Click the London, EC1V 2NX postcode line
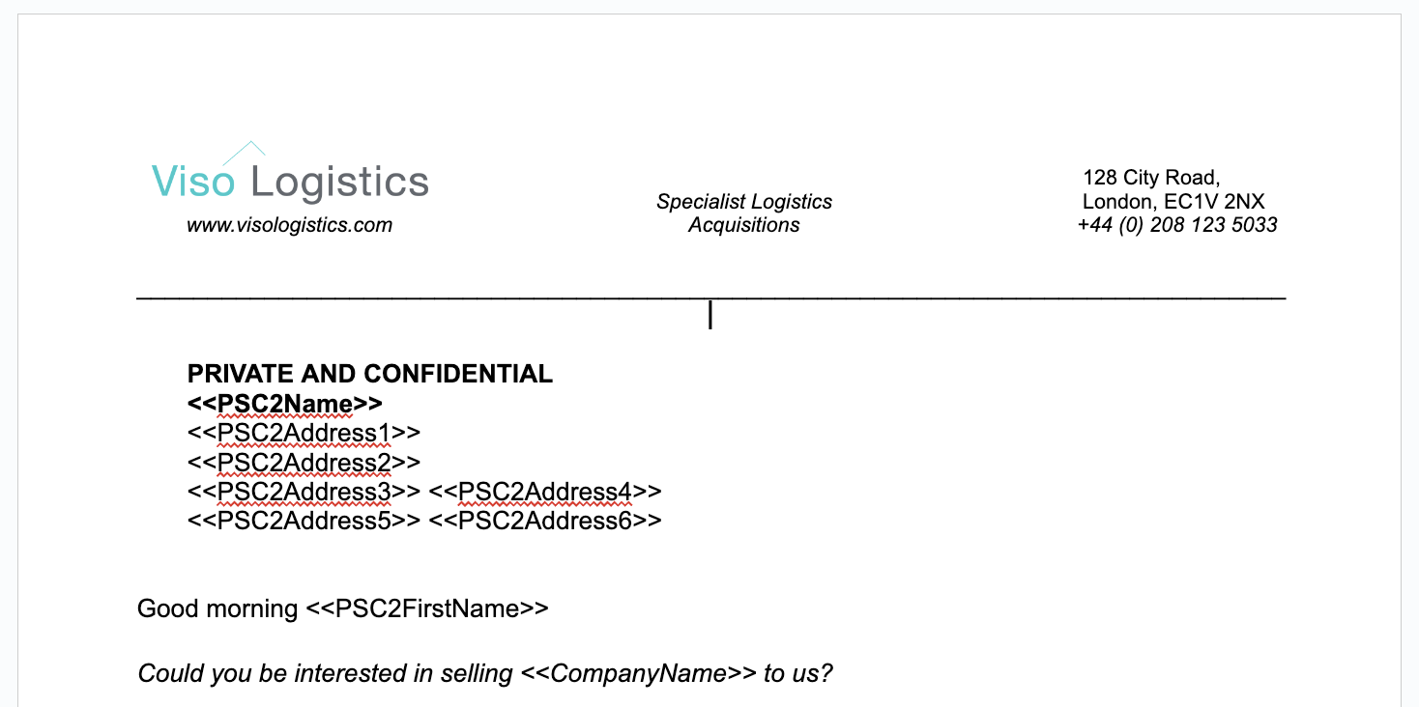 (x=1173, y=202)
